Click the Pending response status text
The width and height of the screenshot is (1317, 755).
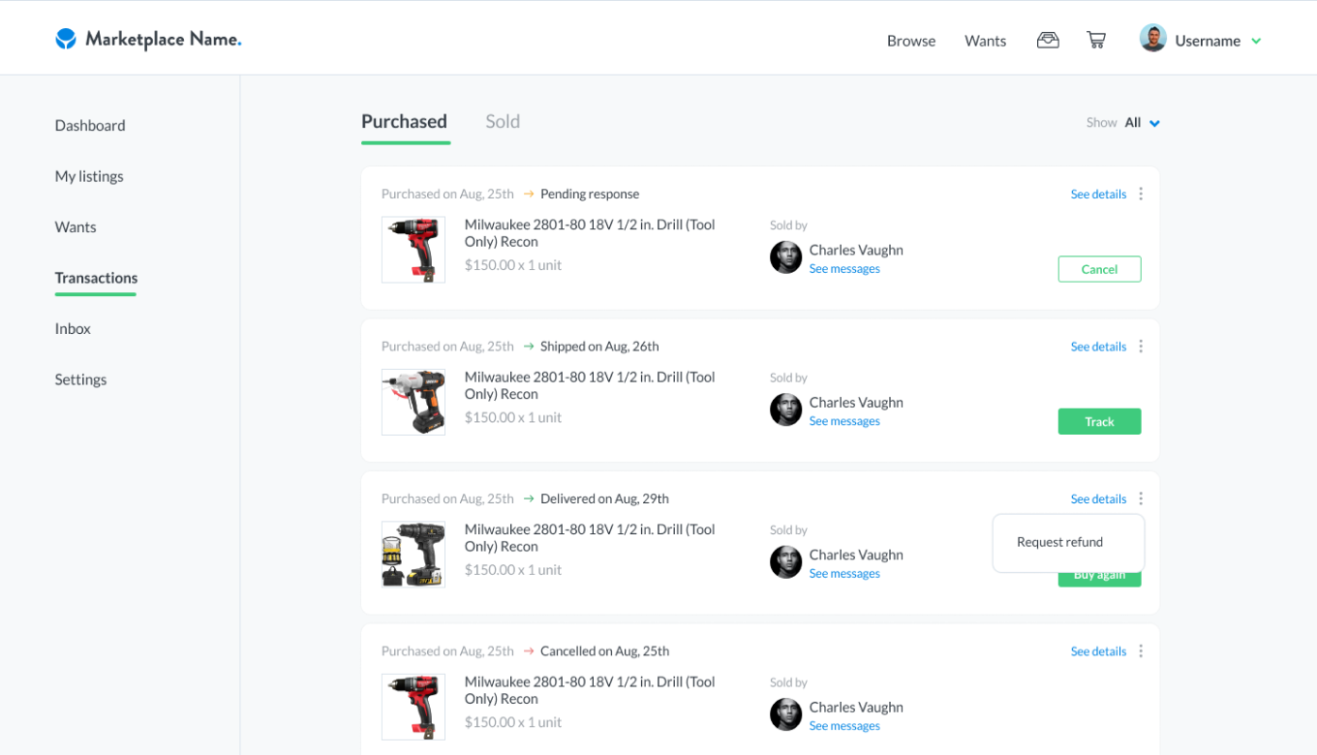pos(590,195)
